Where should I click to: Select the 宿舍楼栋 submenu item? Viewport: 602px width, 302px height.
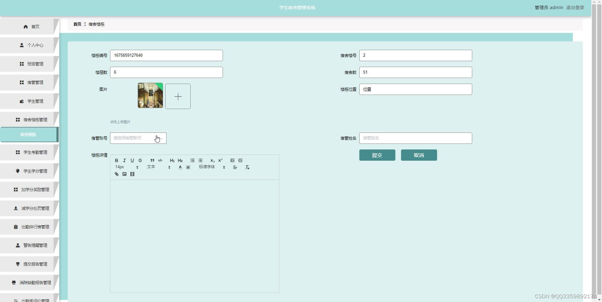29,134
